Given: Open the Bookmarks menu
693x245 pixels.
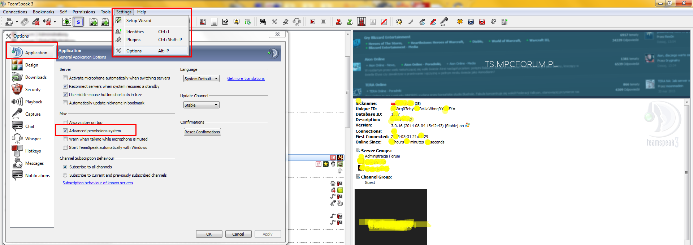Looking at the screenshot, I should click(43, 12).
